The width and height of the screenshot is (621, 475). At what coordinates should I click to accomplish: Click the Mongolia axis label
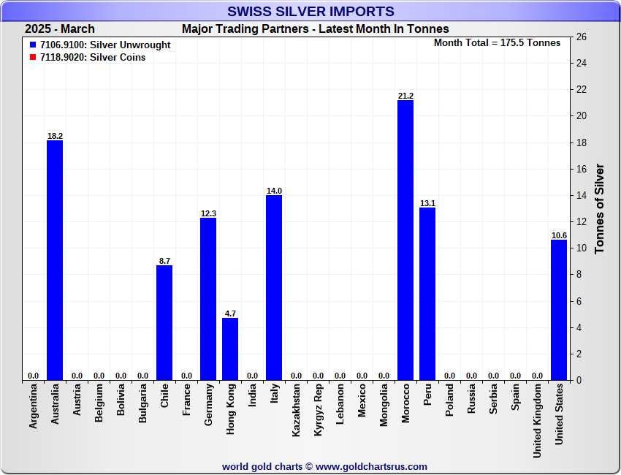click(384, 405)
